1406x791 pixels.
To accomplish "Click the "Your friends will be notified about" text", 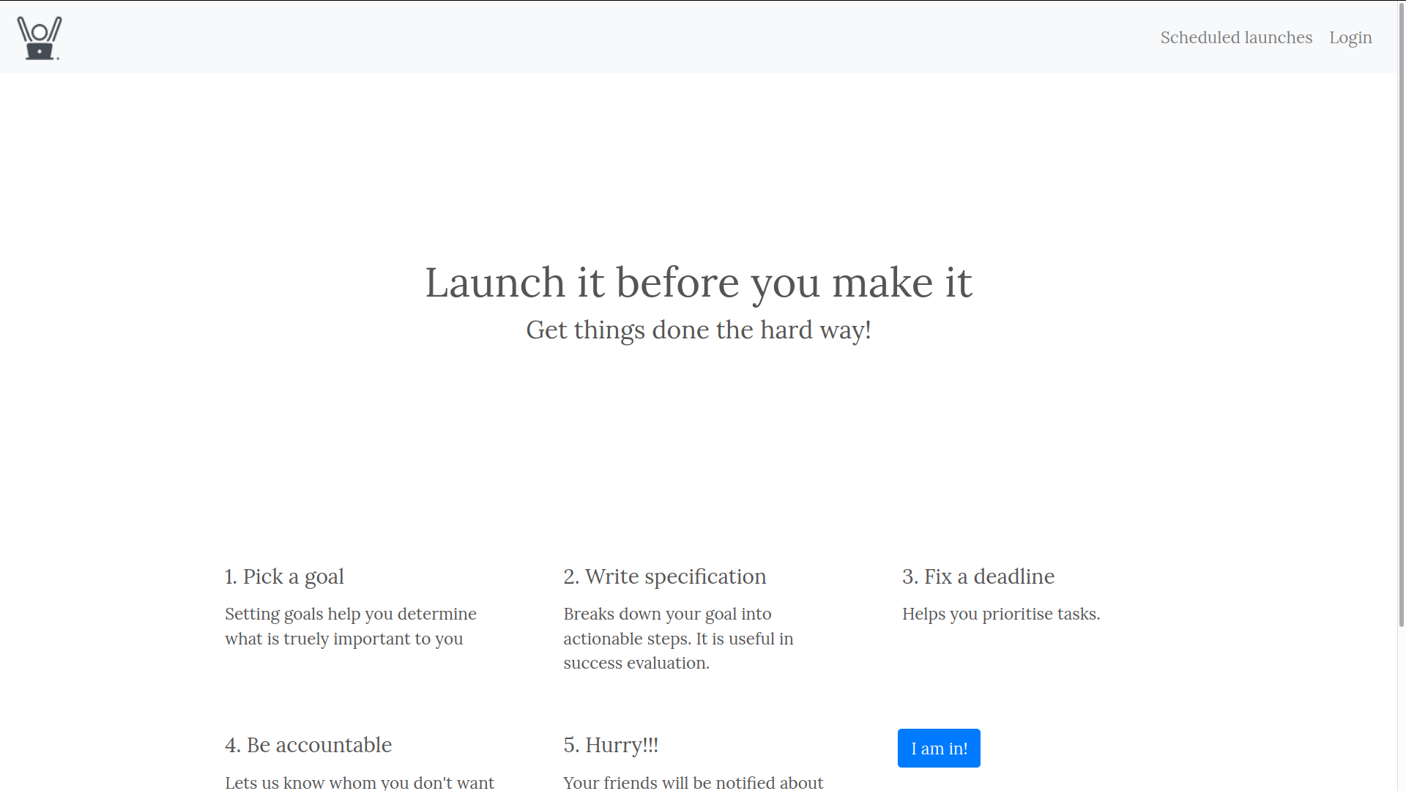I will click(693, 782).
